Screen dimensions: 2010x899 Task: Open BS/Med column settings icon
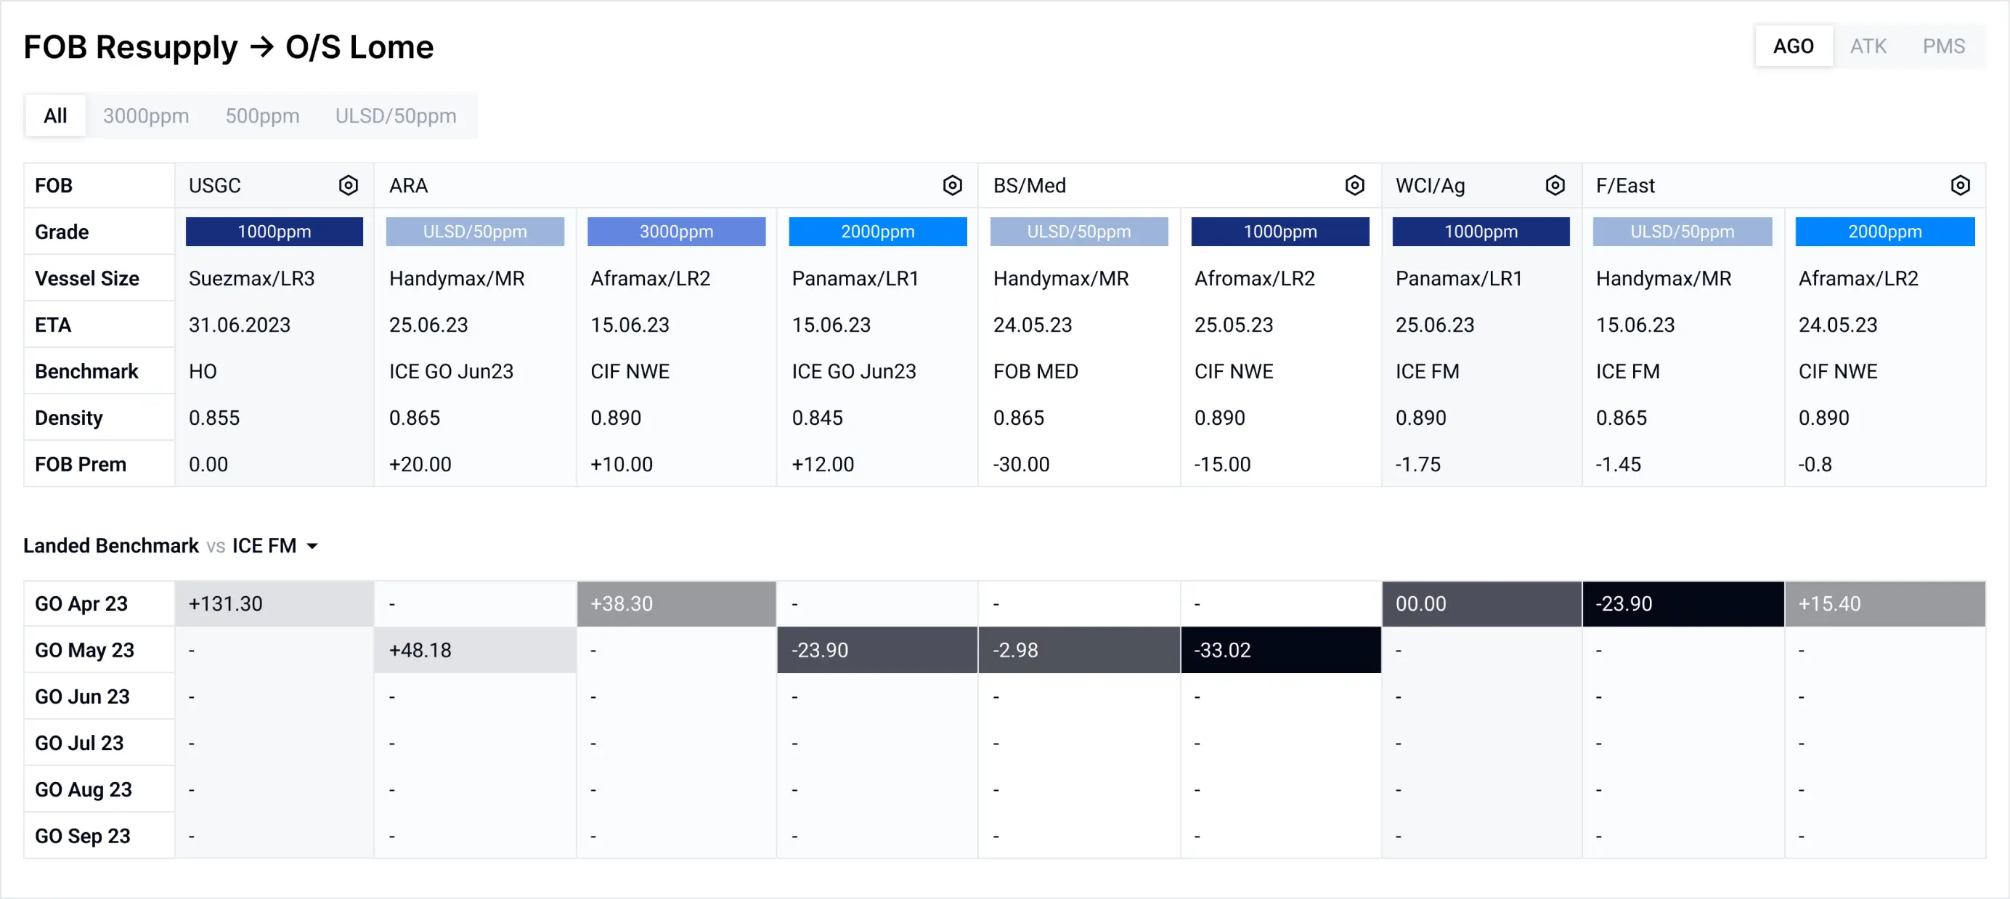(x=1354, y=186)
